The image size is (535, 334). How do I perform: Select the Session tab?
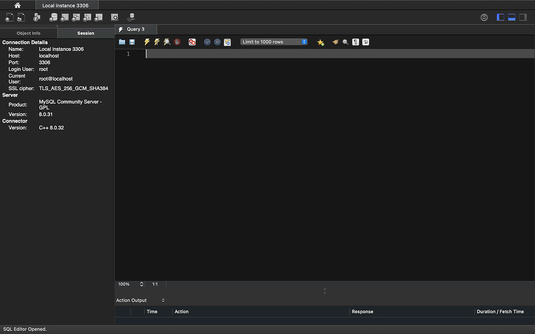pos(86,33)
